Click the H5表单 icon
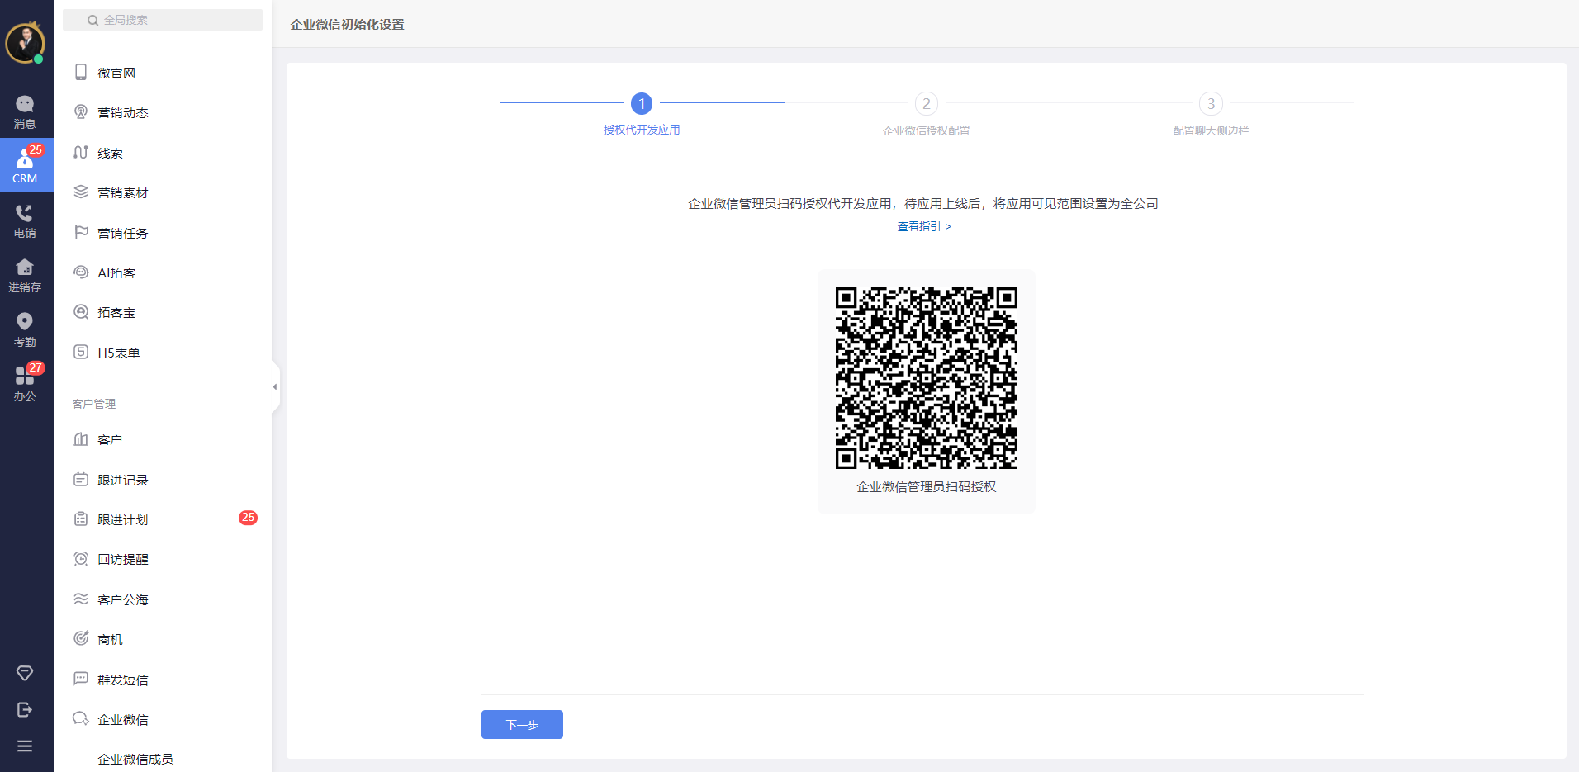 (81, 353)
